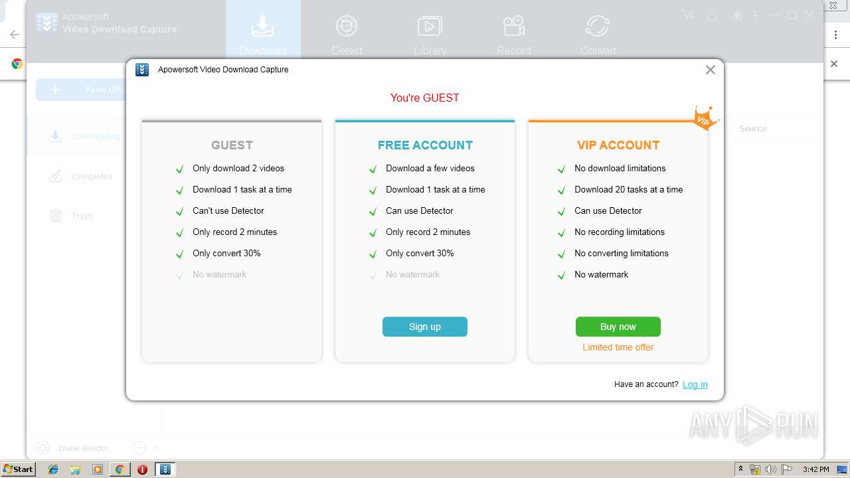Click the user account icon in the title bar
Image resolution: width=850 pixels, height=478 pixels.
pyautogui.click(x=713, y=15)
